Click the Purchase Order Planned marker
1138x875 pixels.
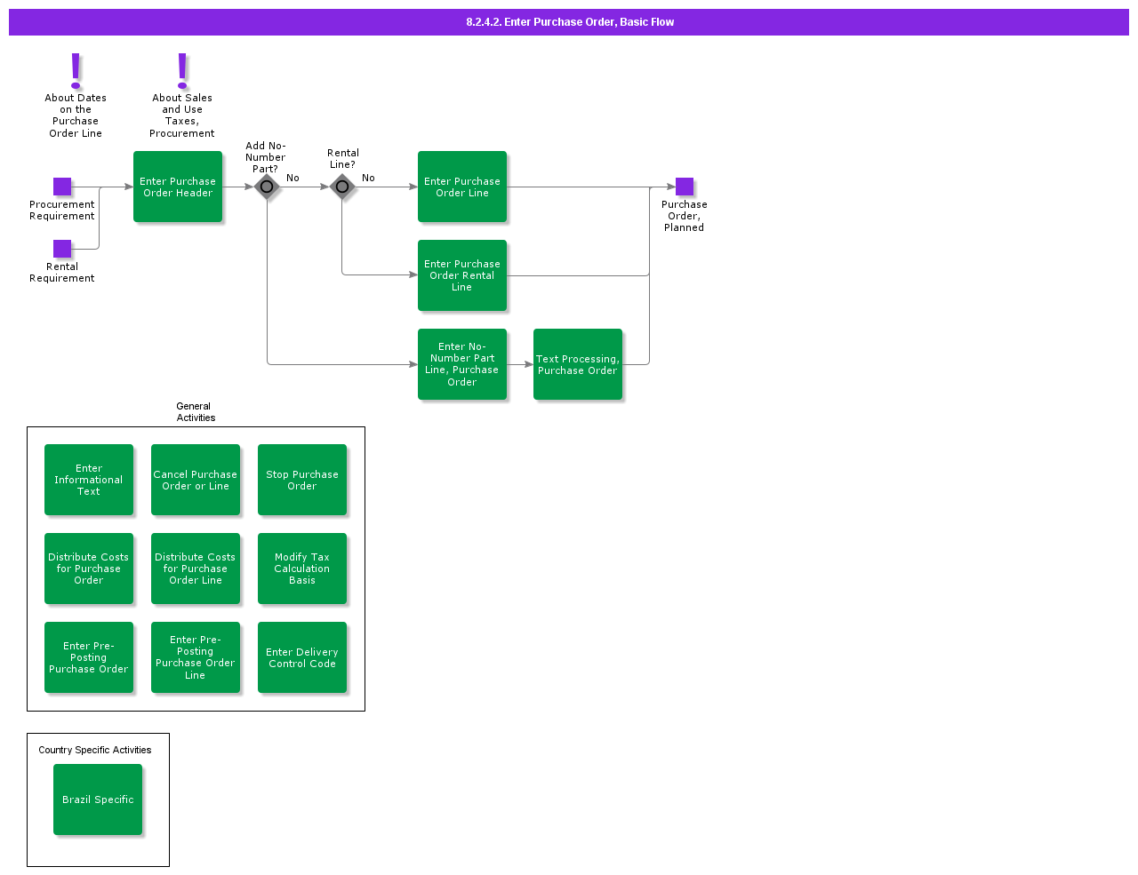tap(684, 187)
